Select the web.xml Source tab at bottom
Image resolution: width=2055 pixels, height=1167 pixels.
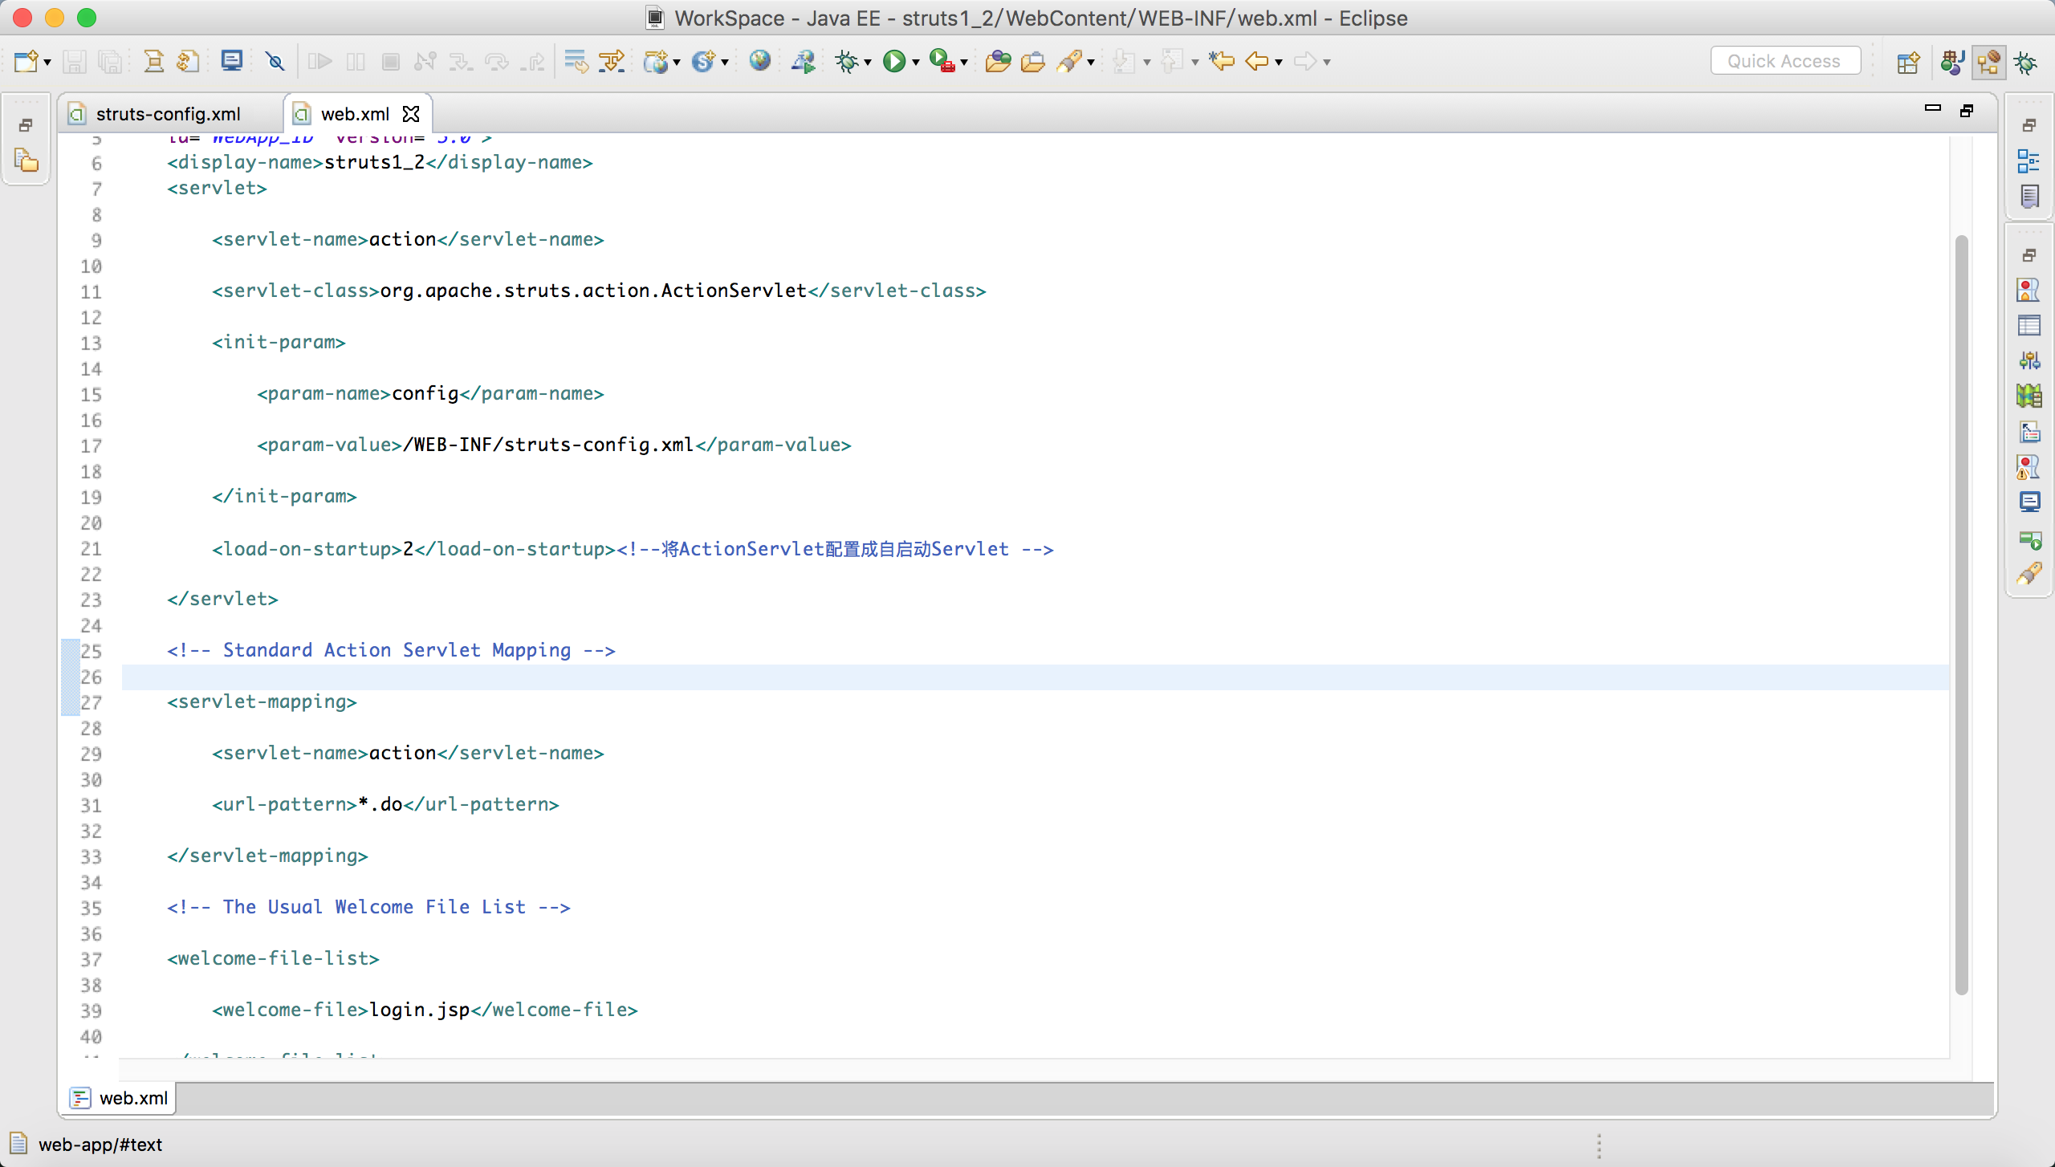click(120, 1098)
